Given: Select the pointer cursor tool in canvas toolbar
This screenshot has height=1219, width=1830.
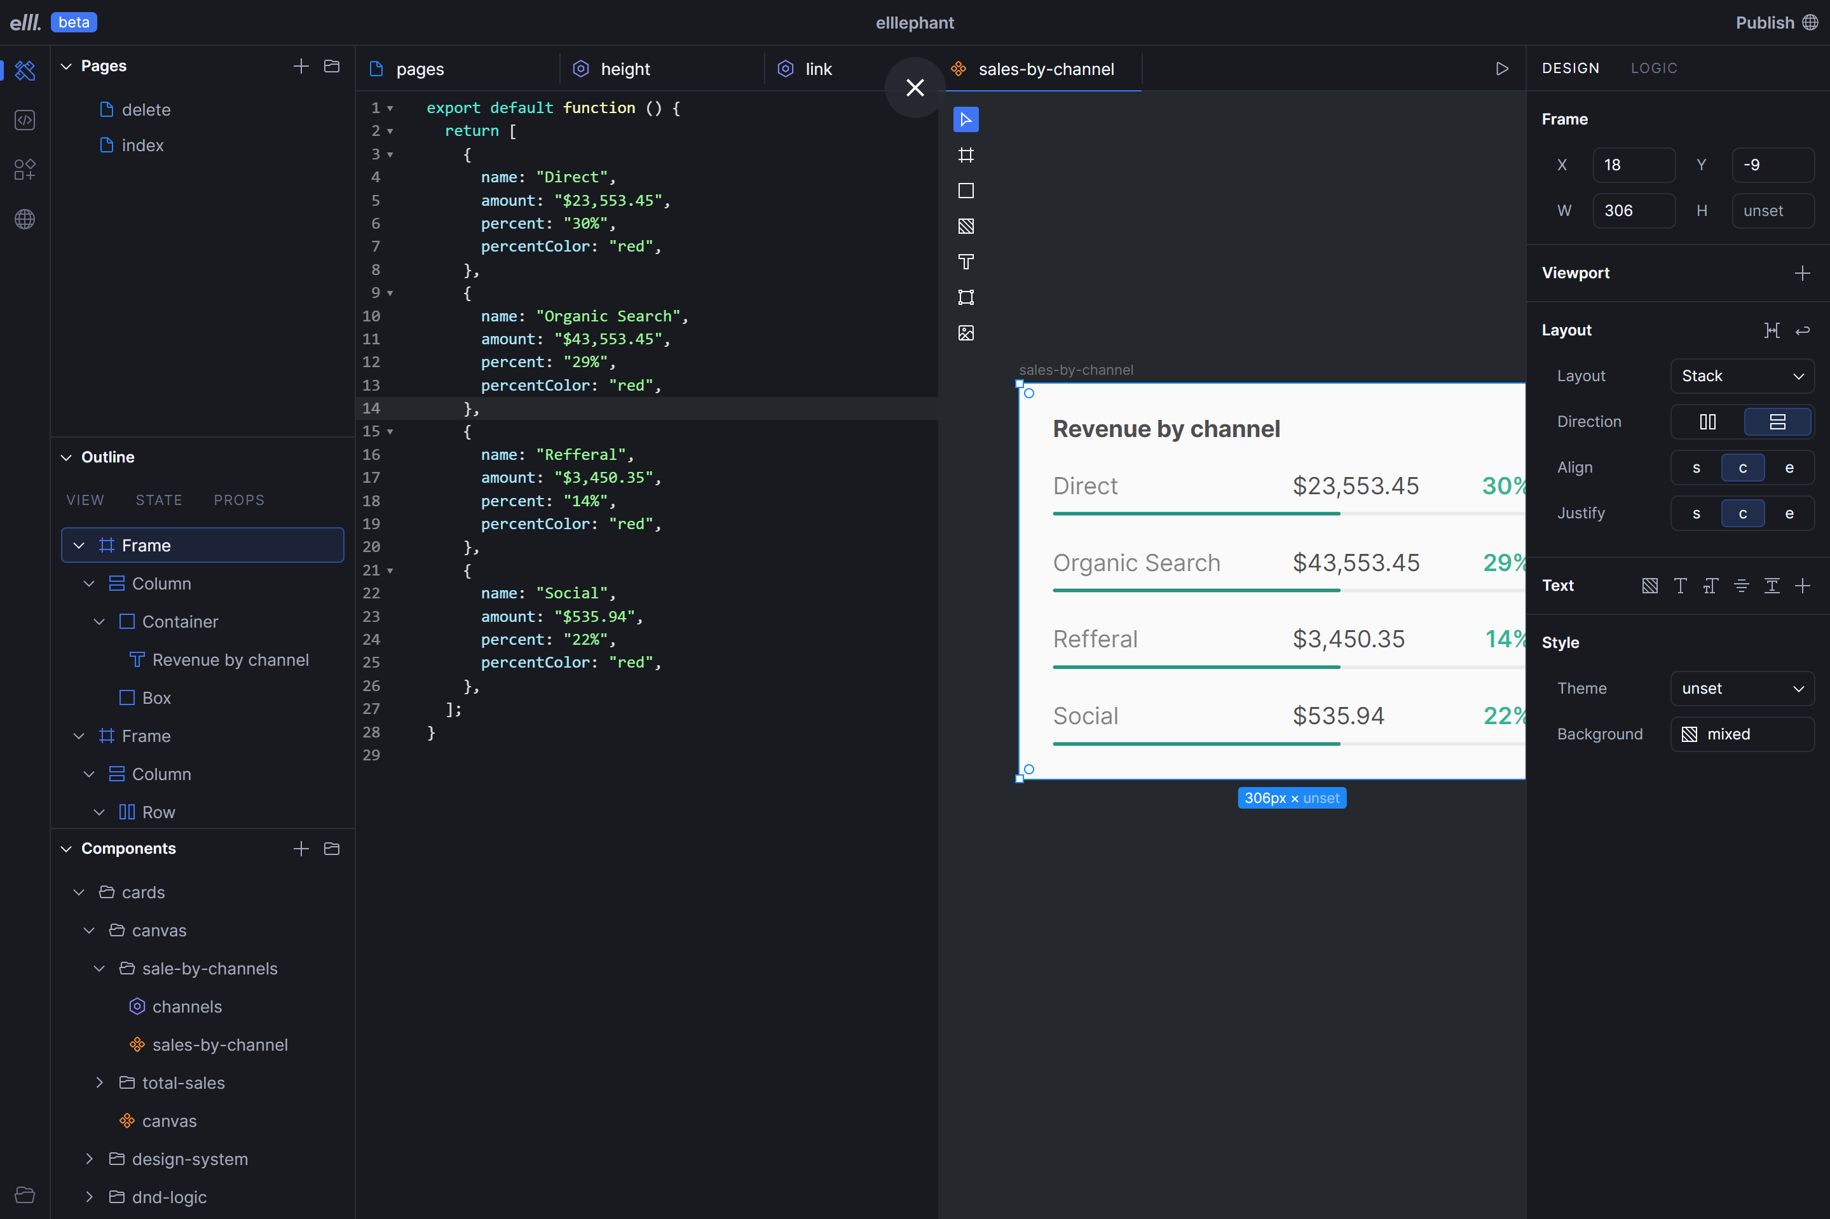Looking at the screenshot, I should pos(965,119).
